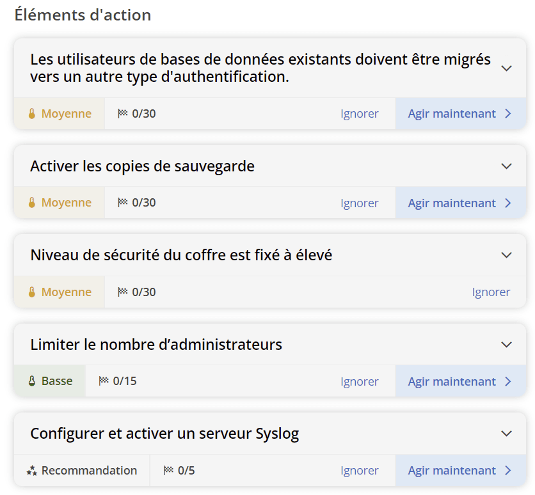The width and height of the screenshot is (535, 495).
Task: Click Agir maintenant on the backup card
Action: click(x=453, y=203)
